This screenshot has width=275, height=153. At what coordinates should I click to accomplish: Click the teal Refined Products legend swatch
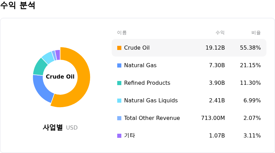tap(119, 83)
